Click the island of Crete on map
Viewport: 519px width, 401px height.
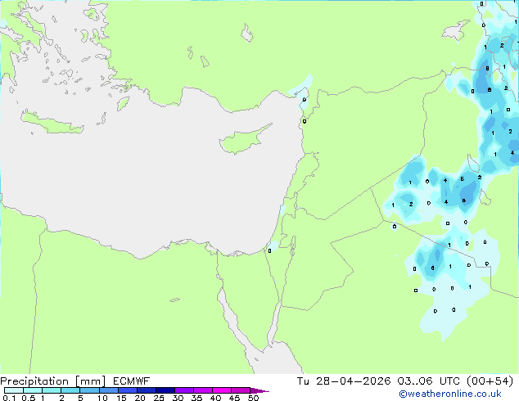pyautogui.click(x=52, y=123)
